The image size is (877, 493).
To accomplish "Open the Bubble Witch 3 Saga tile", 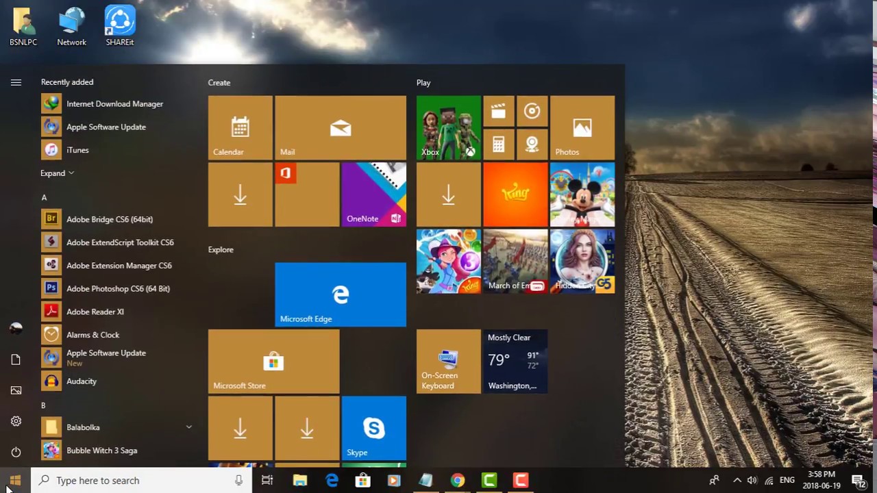I will coord(448,261).
